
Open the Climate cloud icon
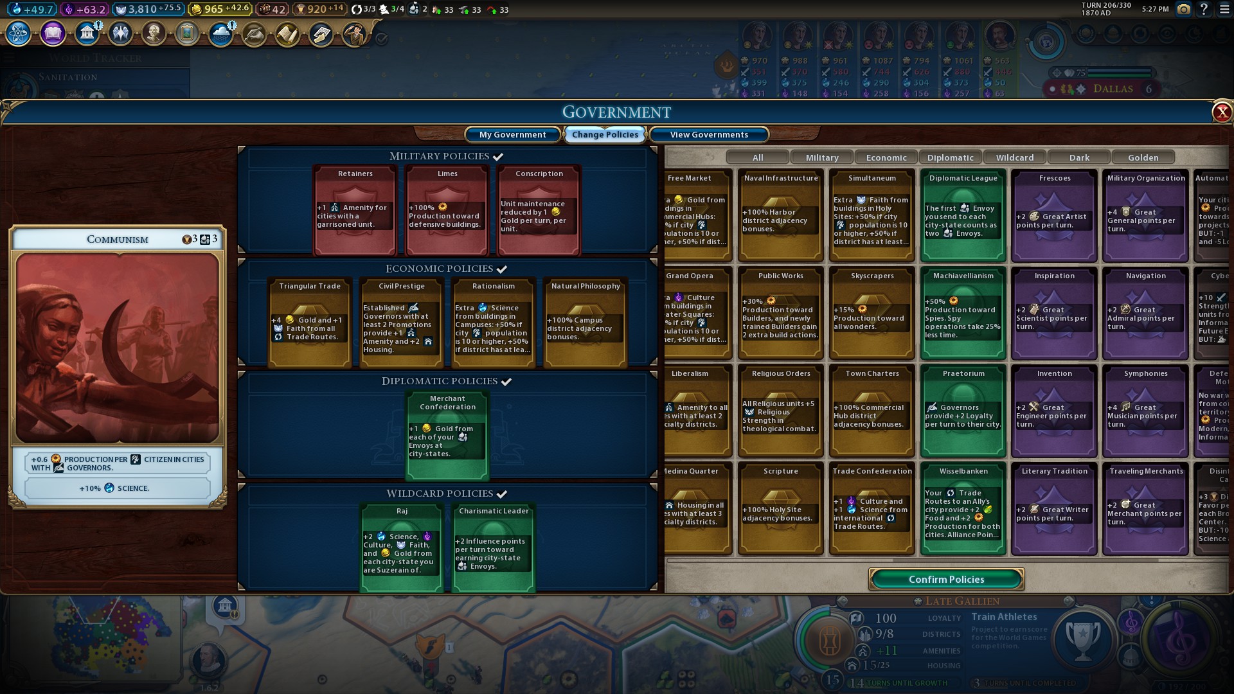click(x=220, y=33)
